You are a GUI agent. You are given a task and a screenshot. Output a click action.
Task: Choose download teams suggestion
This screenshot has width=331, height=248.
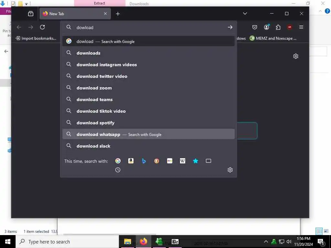coord(148,99)
